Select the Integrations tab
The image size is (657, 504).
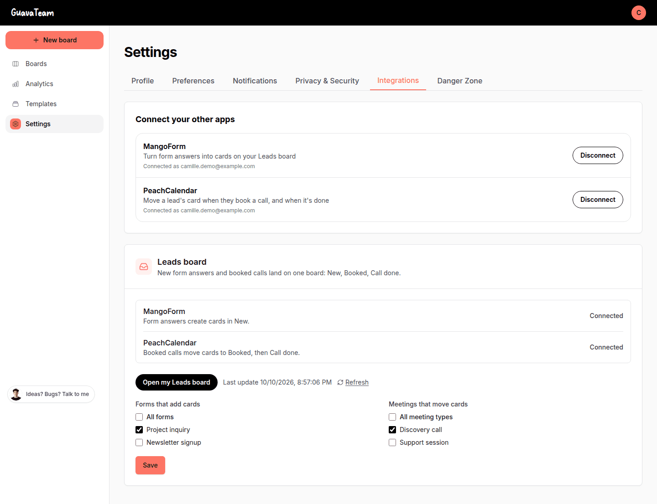tap(398, 81)
